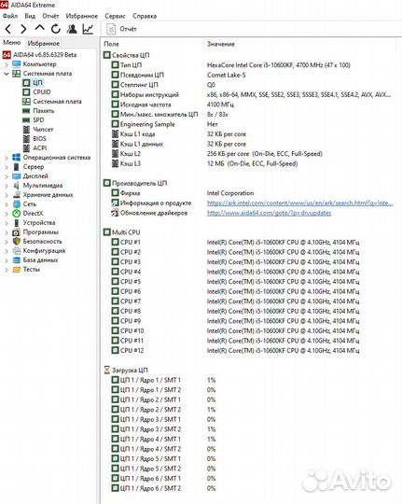Refresh the page using the circular arrow icon

[x=56, y=29]
